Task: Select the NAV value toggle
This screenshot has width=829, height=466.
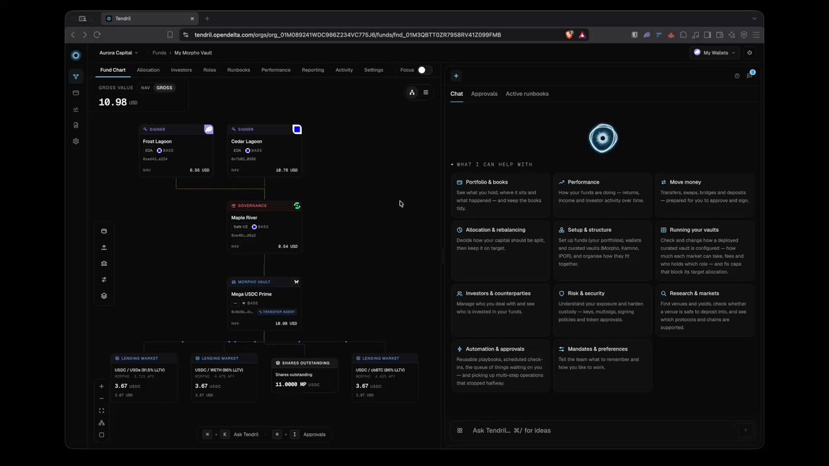Action: coord(145,88)
